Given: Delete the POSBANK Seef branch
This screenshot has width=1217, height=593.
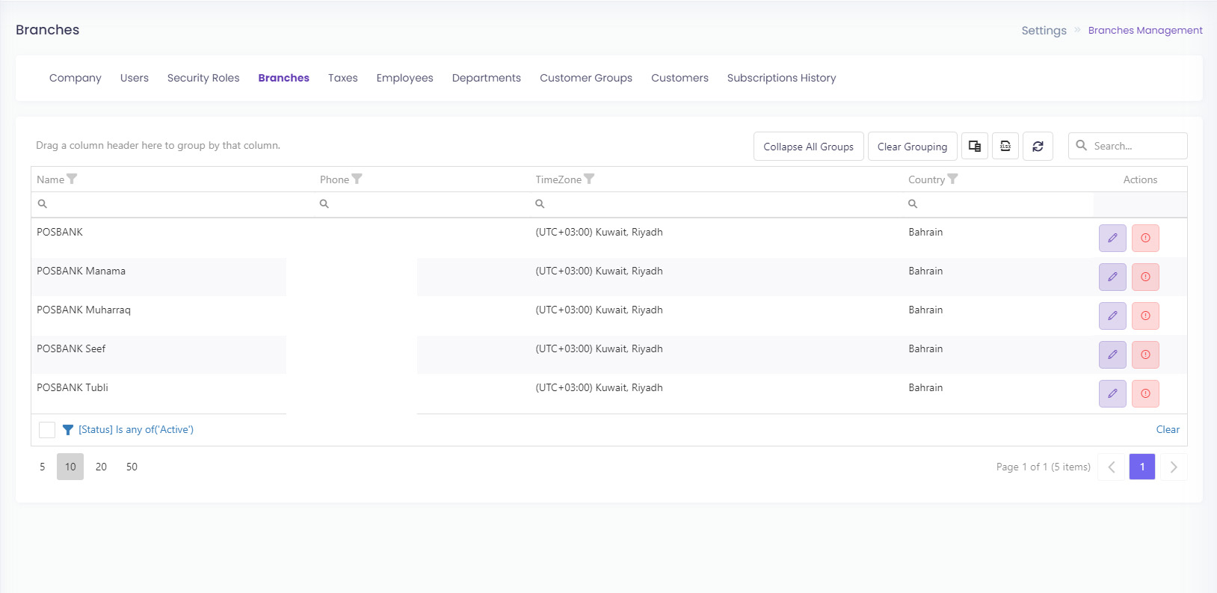Looking at the screenshot, I should pyautogui.click(x=1145, y=354).
